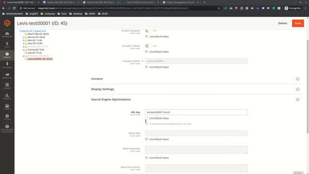Open the Customers menu in sidebar

tap(7, 65)
